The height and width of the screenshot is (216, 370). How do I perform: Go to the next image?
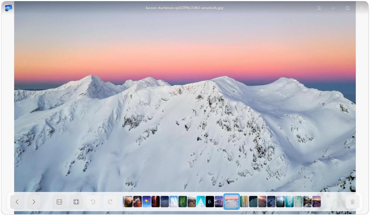34,202
